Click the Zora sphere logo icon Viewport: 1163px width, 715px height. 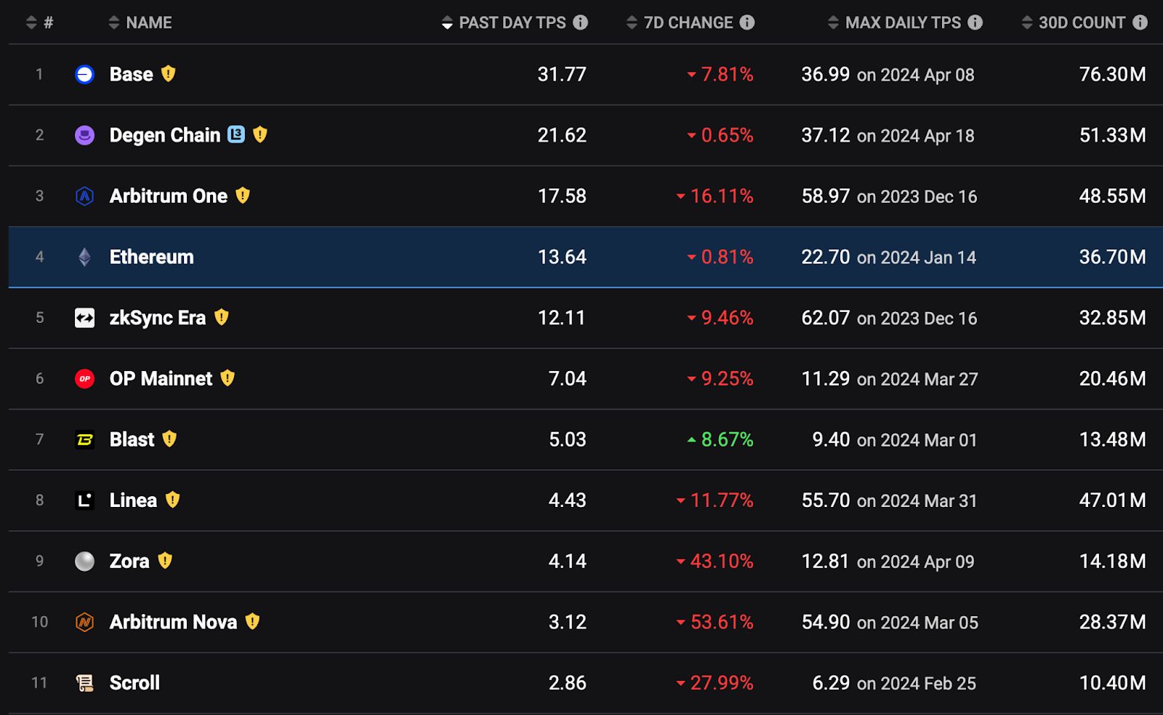84,562
